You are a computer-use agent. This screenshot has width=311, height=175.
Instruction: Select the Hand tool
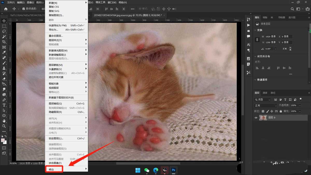(x=4, y=121)
